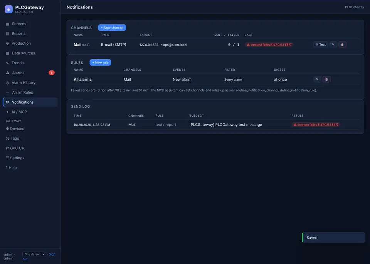Delete the All alarms rule
The height and width of the screenshot is (264, 370).
pos(326,79)
